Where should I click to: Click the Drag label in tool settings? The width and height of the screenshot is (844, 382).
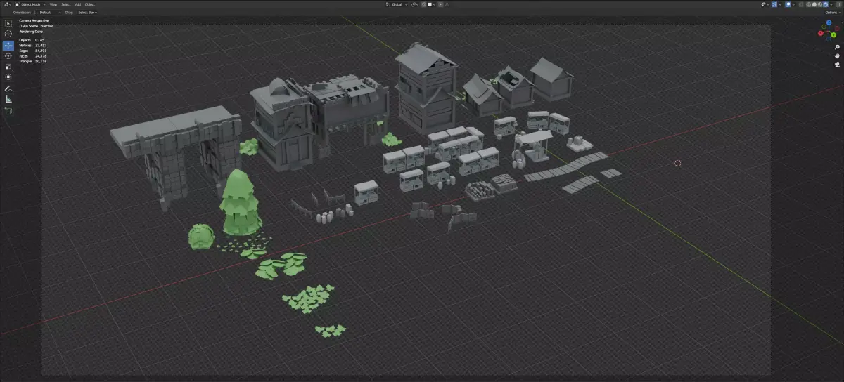[x=69, y=13]
